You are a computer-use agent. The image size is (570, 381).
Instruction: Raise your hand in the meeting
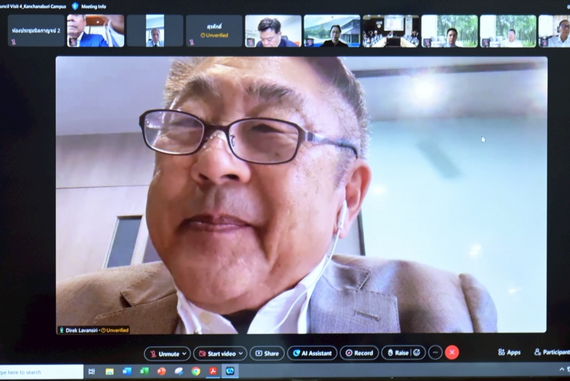pyautogui.click(x=397, y=353)
